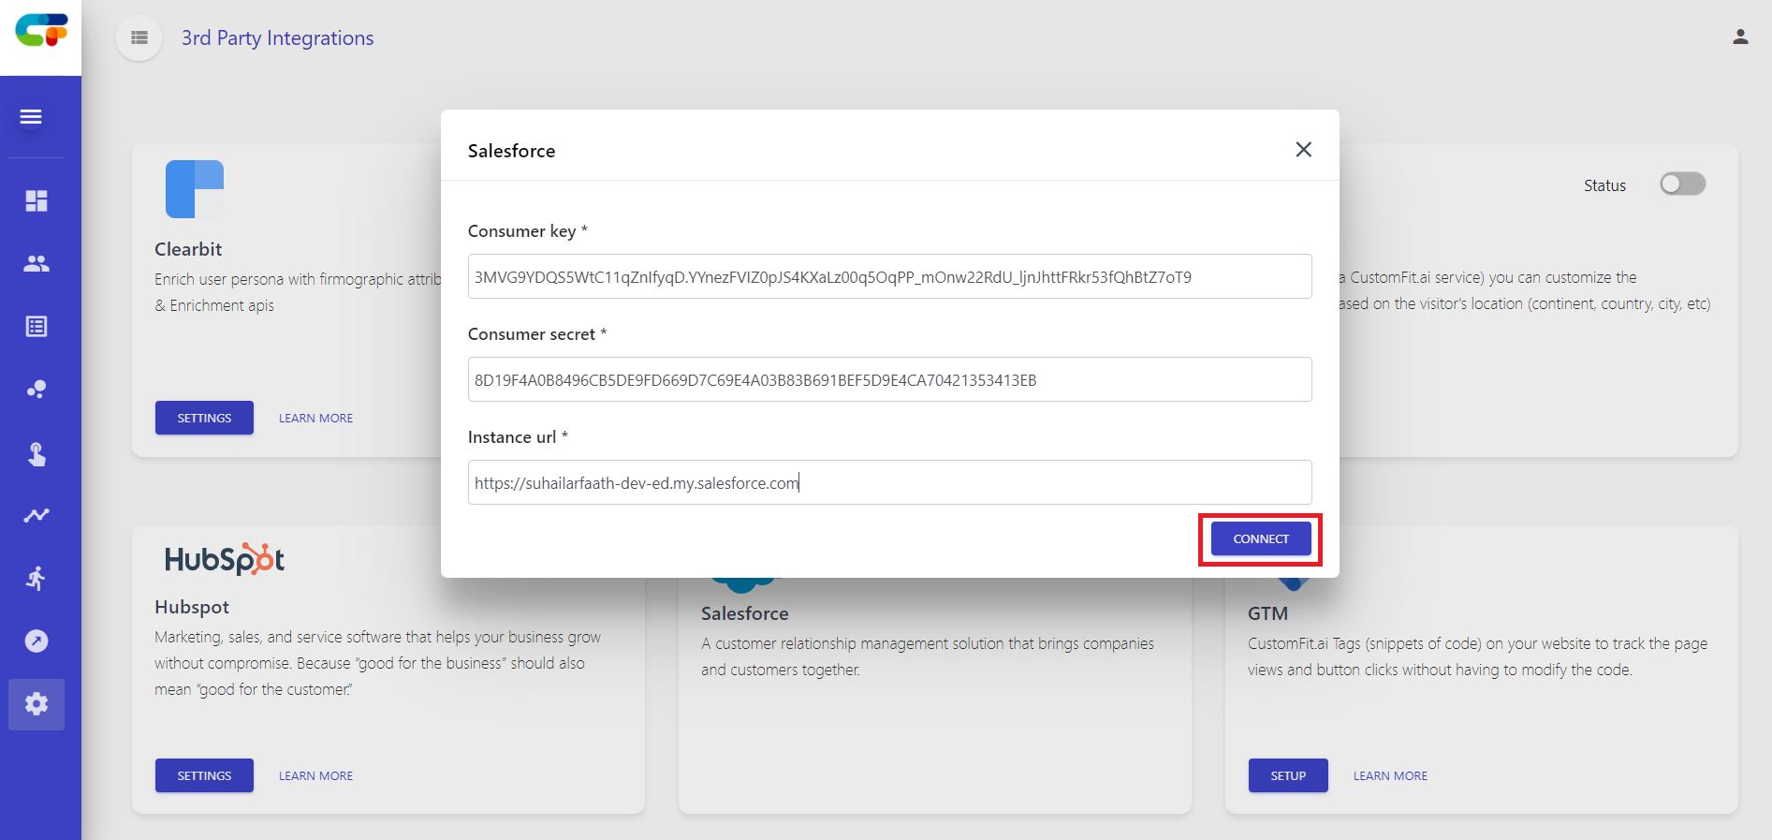The image size is (1772, 840).
Task: Open the settings gear icon in sidebar
Action: tap(37, 704)
